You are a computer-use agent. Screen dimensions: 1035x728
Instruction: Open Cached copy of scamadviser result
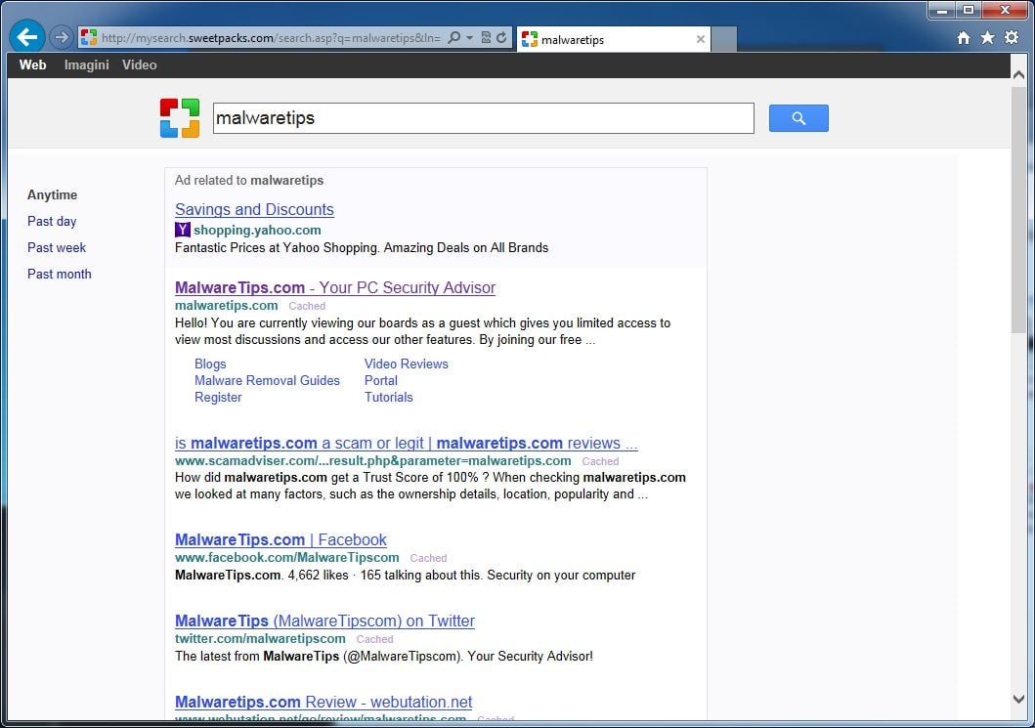tap(600, 461)
